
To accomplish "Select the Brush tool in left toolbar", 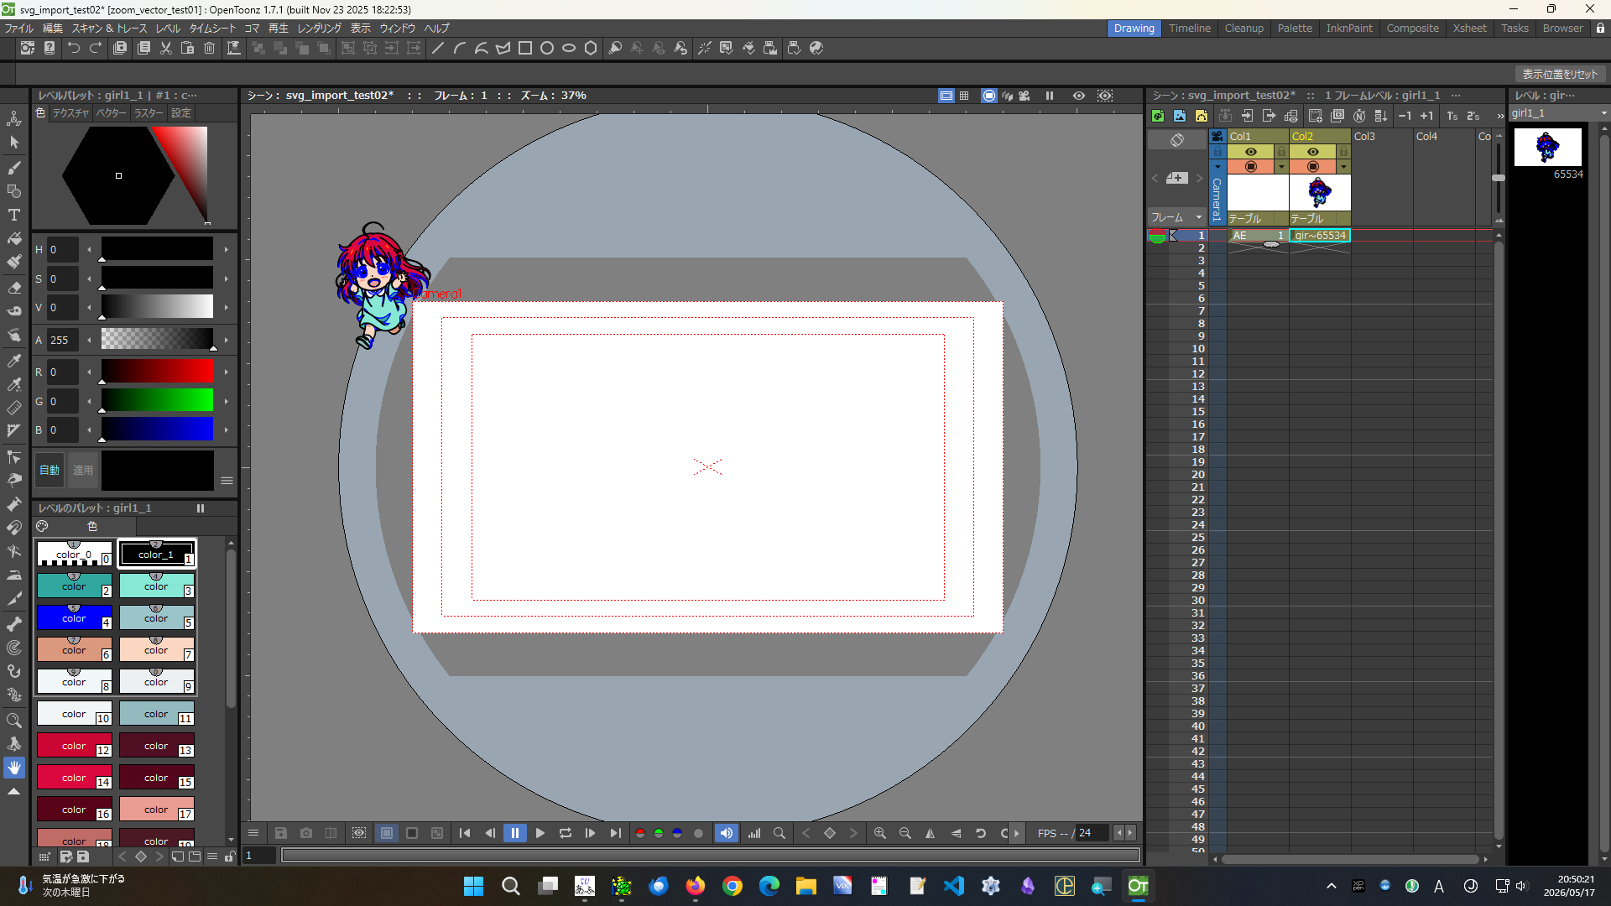I will point(14,168).
